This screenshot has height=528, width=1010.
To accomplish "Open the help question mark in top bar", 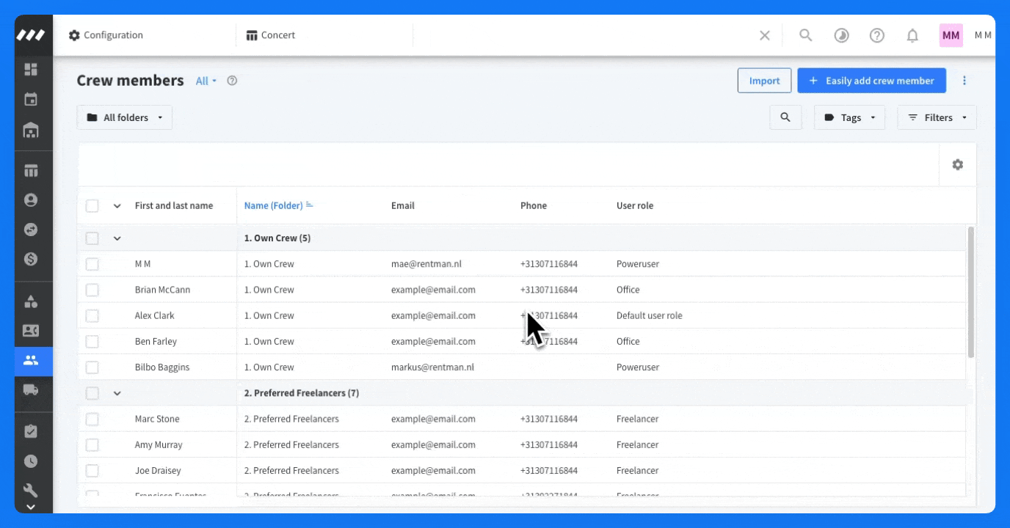I will (876, 35).
